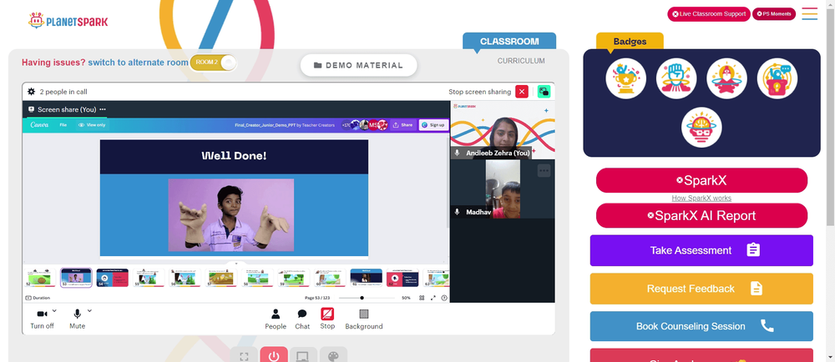Screen dimensions: 835x362
Task: Click Canva Duration button
Action: tap(38, 298)
